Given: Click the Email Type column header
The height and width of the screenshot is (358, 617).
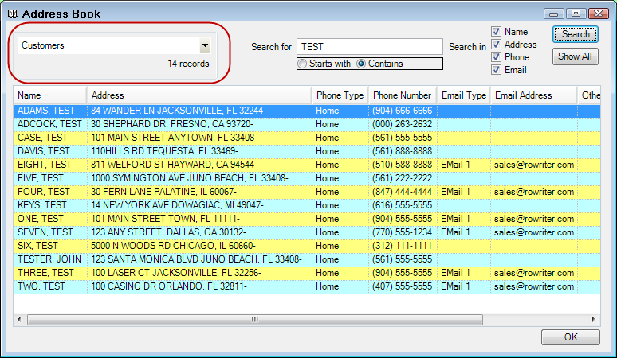Looking at the screenshot, I should (463, 95).
